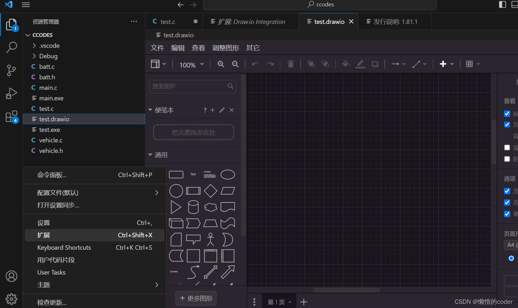Toggle the grid checkbox under 查看
Screen dimensions: 518x308
[507, 114]
